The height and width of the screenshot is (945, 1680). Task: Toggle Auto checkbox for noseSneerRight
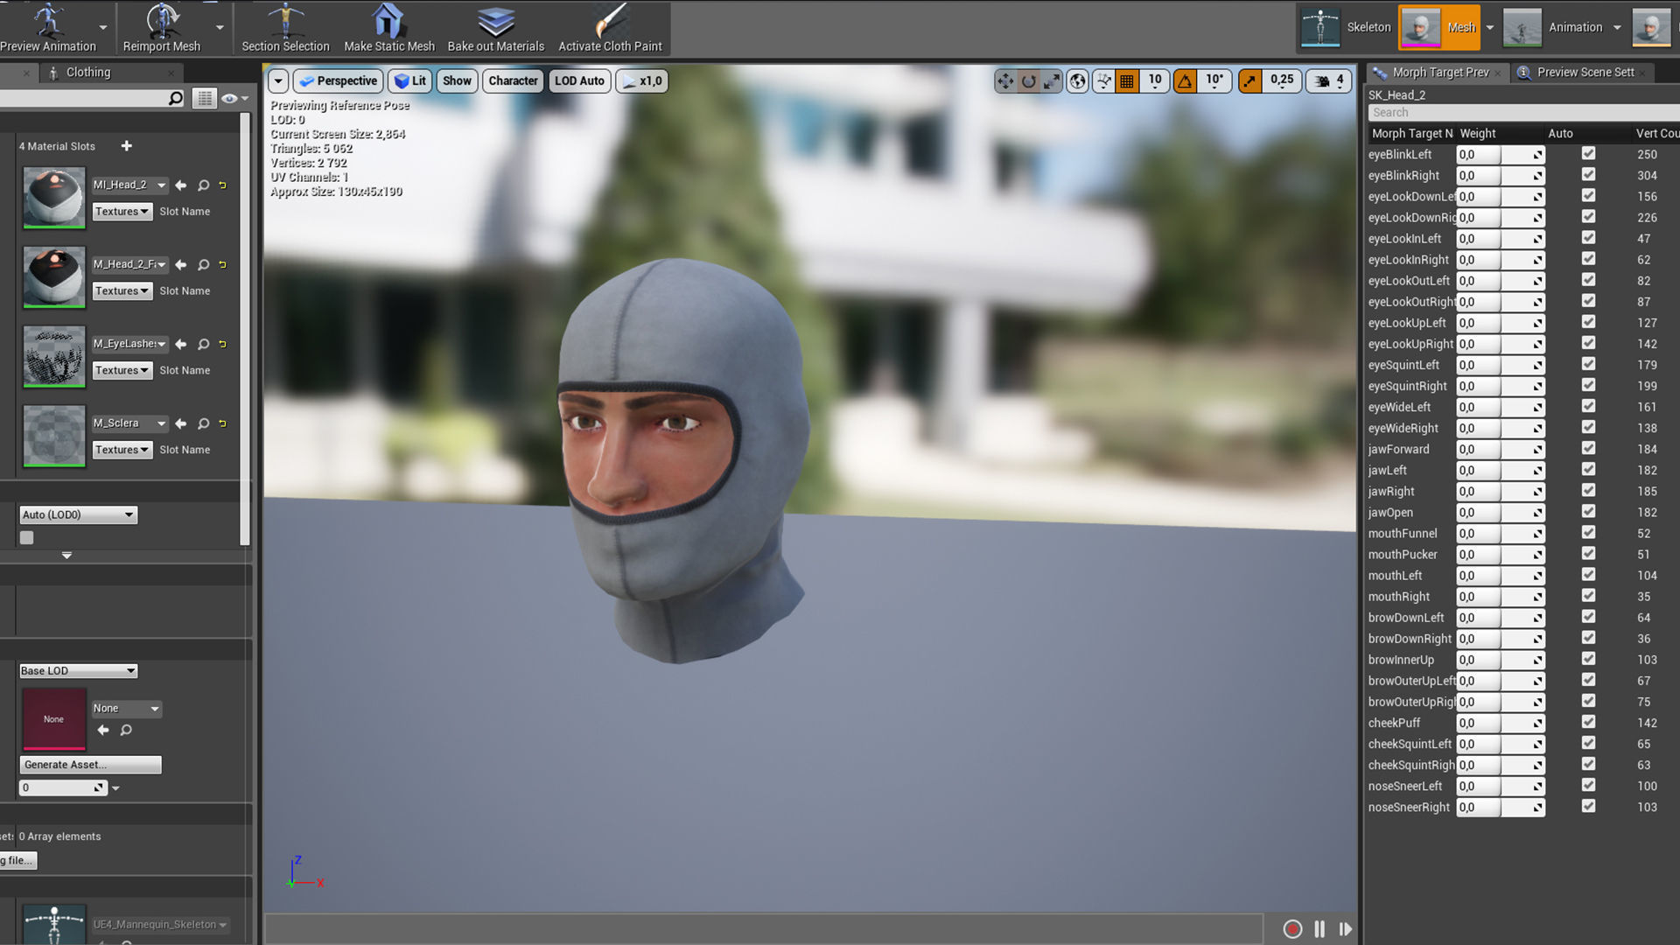click(x=1588, y=807)
